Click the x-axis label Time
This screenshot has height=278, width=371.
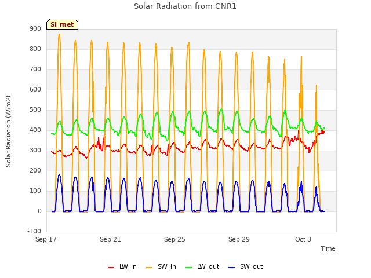pos(328,248)
